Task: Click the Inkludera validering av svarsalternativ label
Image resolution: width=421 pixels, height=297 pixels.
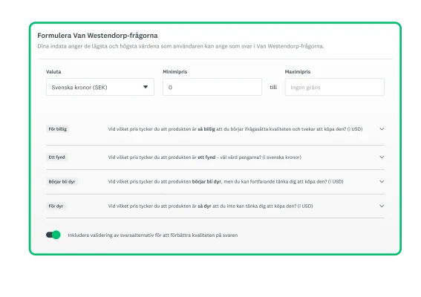Action: 153,235
